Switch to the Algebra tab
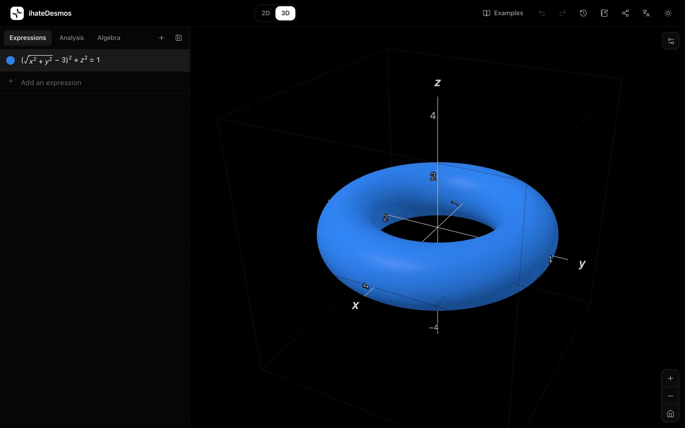This screenshot has height=428, width=685. [x=108, y=38]
